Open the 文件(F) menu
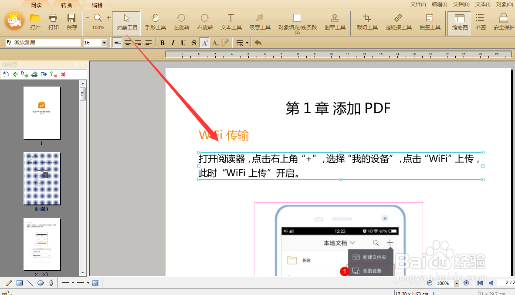The image size is (515, 295). (x=418, y=4)
